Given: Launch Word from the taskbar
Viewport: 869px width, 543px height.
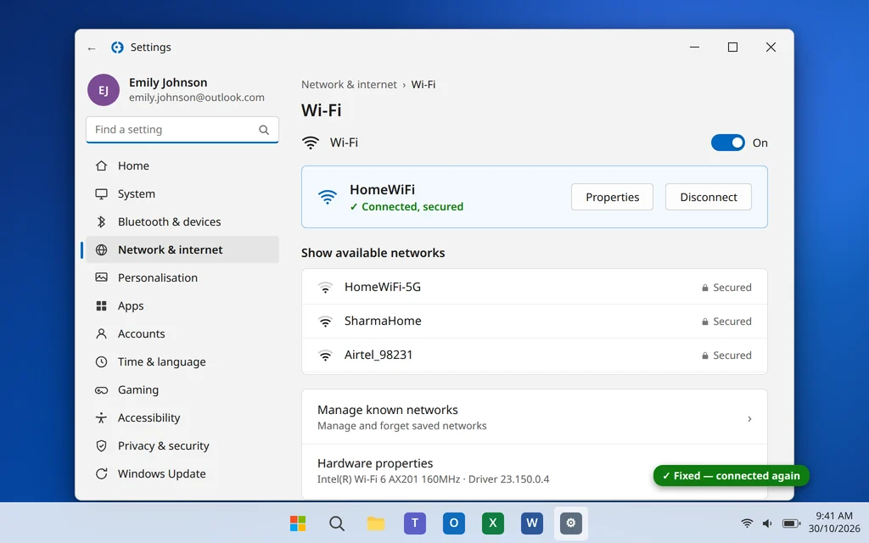Looking at the screenshot, I should [x=531, y=523].
